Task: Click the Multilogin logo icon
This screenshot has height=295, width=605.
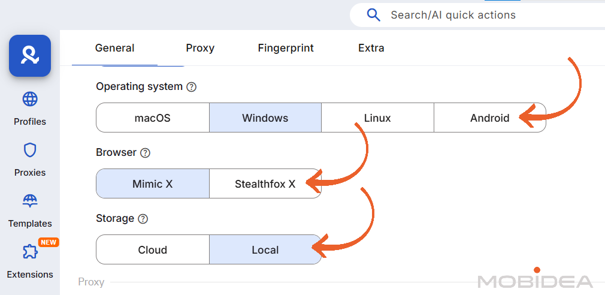Action: (x=30, y=56)
